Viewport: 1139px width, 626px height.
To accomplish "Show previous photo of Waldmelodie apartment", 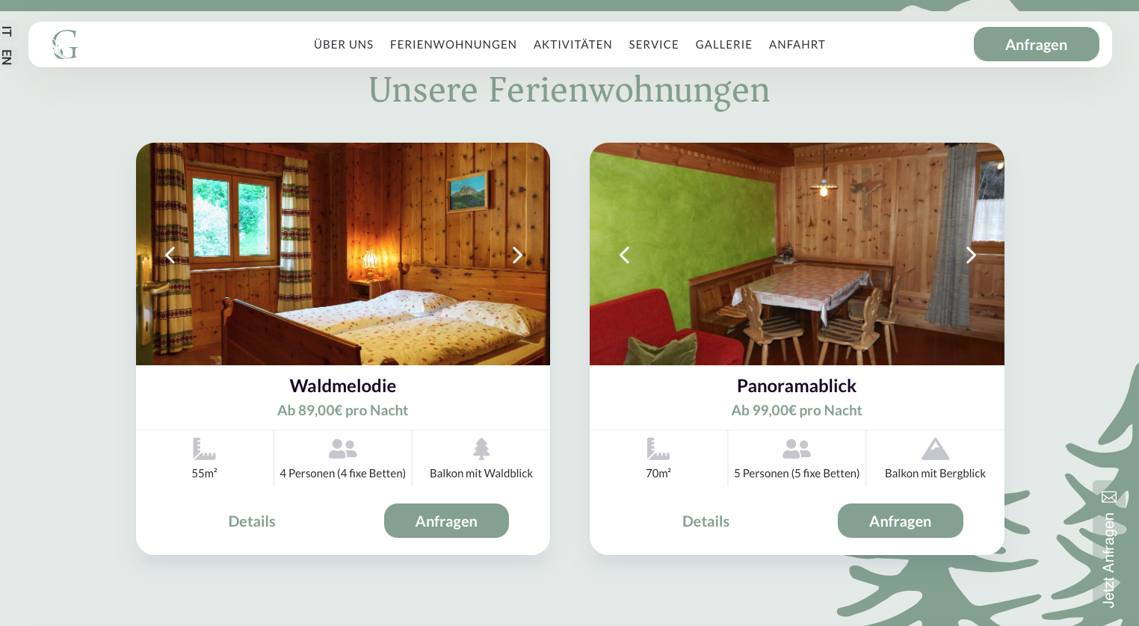I will (170, 255).
